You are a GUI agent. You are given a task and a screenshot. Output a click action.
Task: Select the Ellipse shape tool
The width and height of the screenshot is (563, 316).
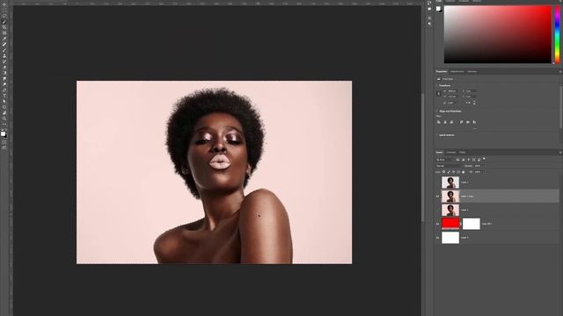click(4, 107)
